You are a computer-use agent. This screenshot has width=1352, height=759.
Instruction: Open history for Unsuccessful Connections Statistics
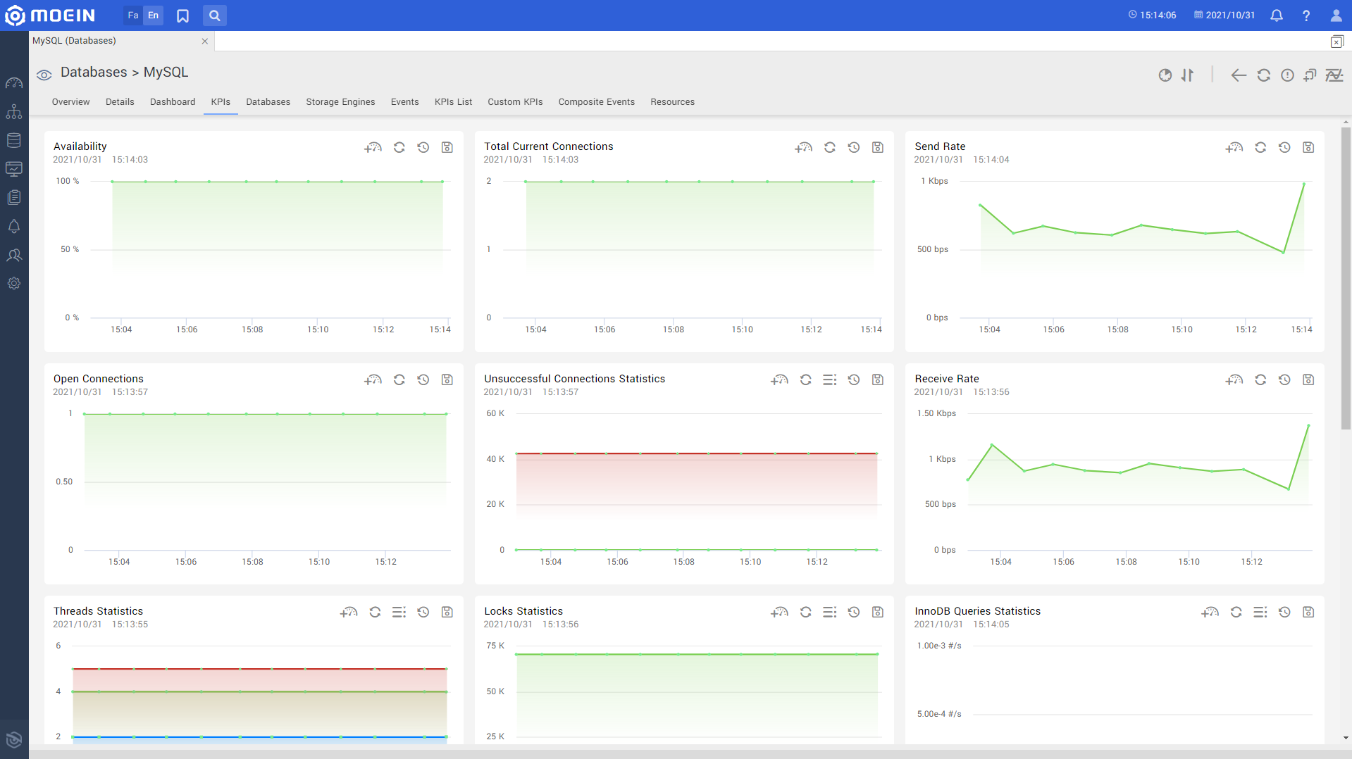point(853,379)
